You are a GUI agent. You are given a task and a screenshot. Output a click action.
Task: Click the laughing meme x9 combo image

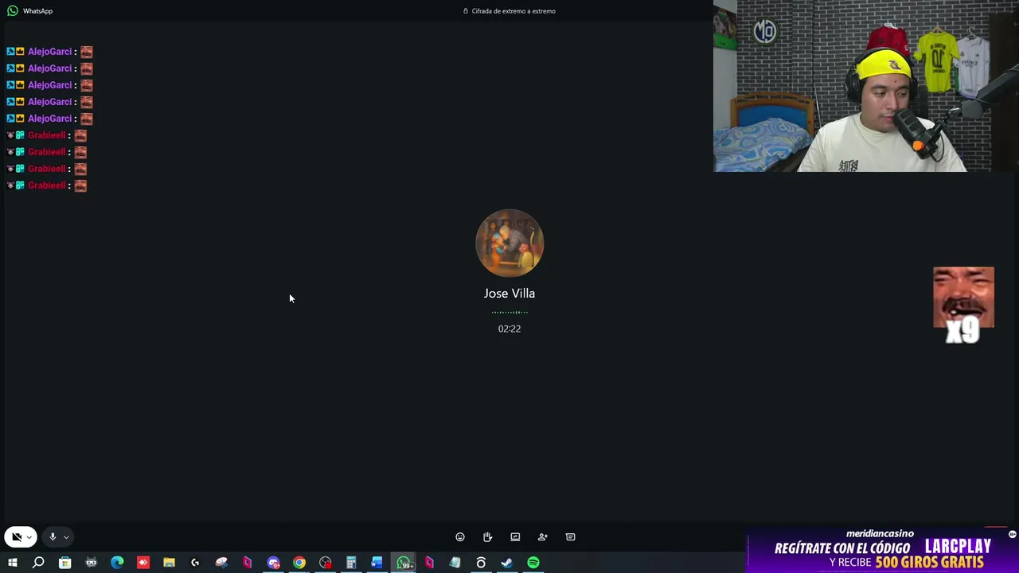pyautogui.click(x=963, y=305)
